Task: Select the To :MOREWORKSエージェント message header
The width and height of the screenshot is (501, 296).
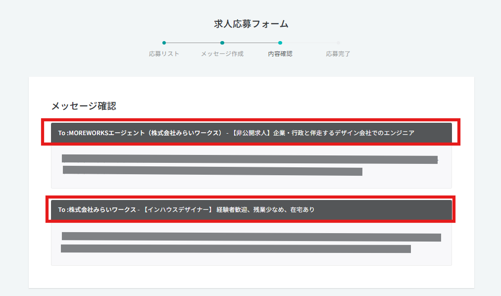Action: [251, 133]
